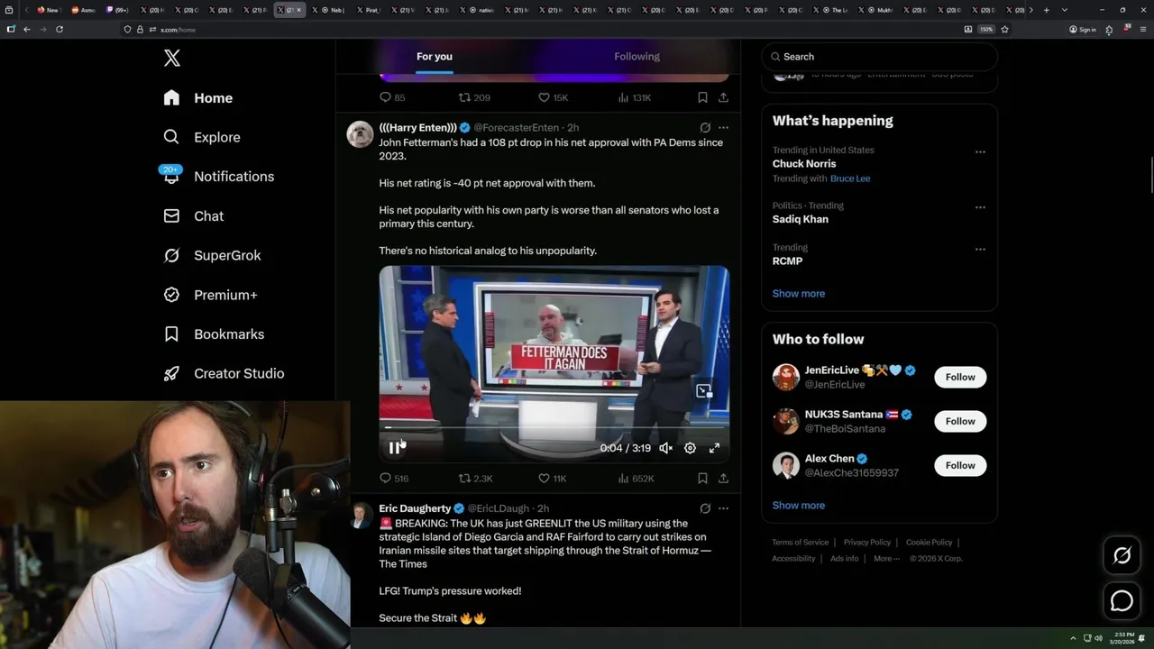Open more options on Eric Daugherty's post
This screenshot has height=649, width=1154.
[x=723, y=508]
